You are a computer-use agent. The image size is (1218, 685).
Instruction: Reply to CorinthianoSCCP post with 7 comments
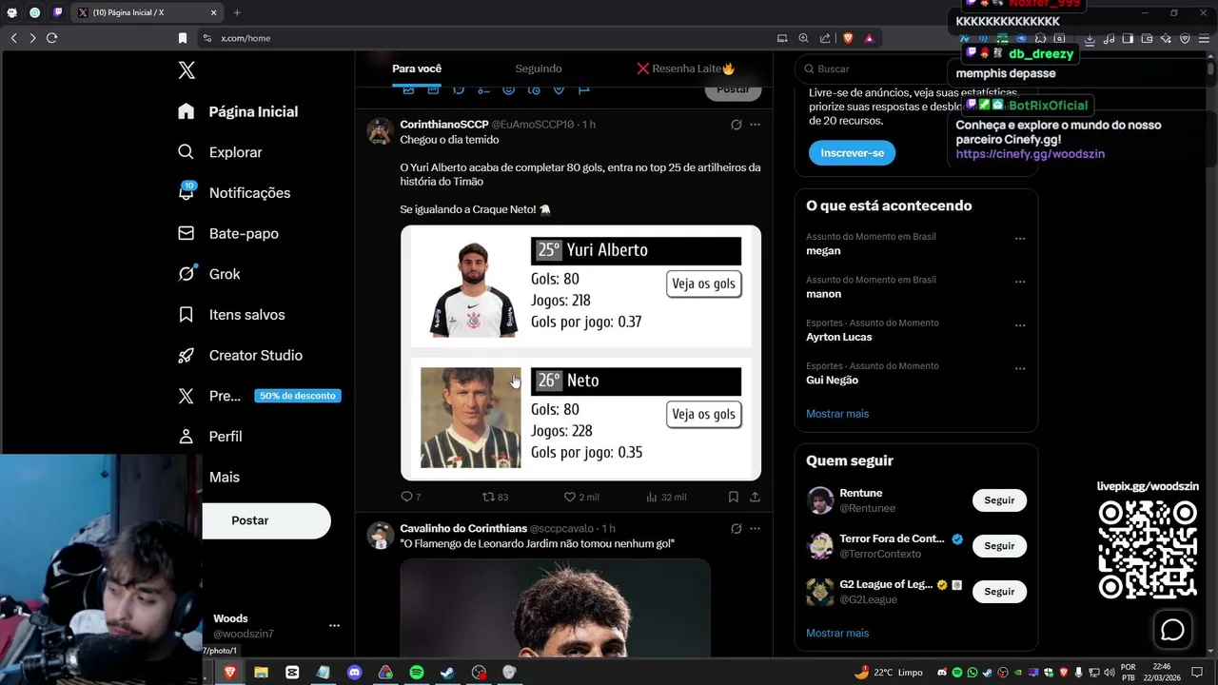[x=410, y=497]
